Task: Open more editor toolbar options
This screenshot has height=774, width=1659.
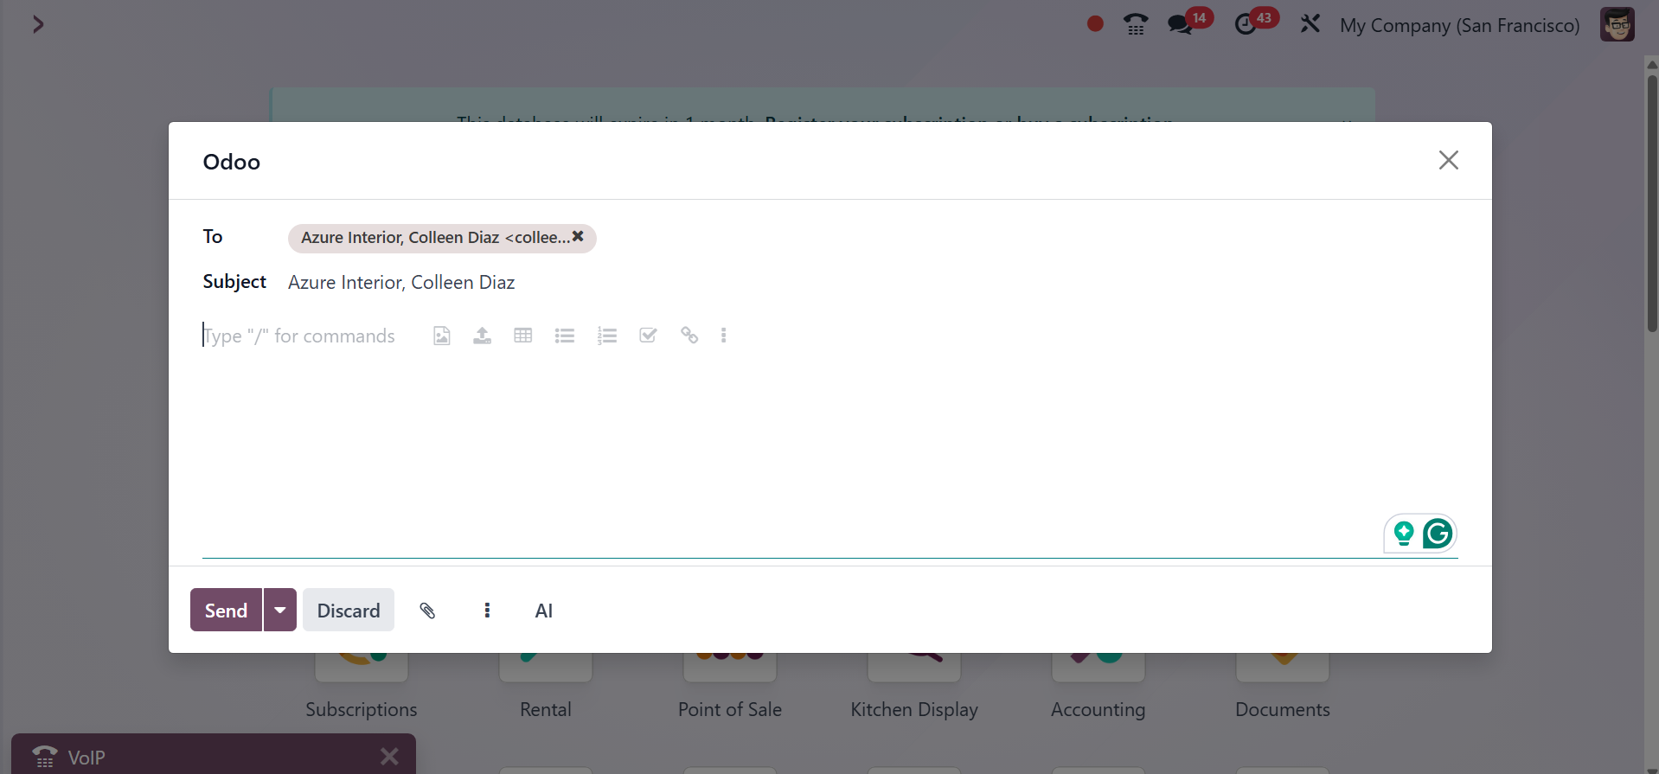Action: (x=724, y=336)
